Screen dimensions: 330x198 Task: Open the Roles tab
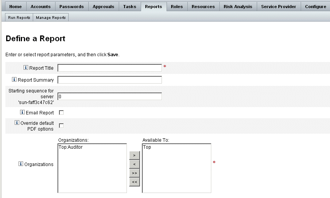point(177,7)
